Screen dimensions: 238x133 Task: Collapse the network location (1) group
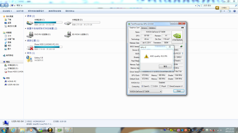(x=26, y=41)
